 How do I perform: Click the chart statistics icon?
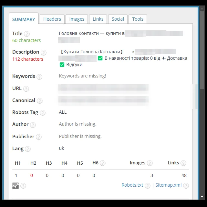(16, 186)
